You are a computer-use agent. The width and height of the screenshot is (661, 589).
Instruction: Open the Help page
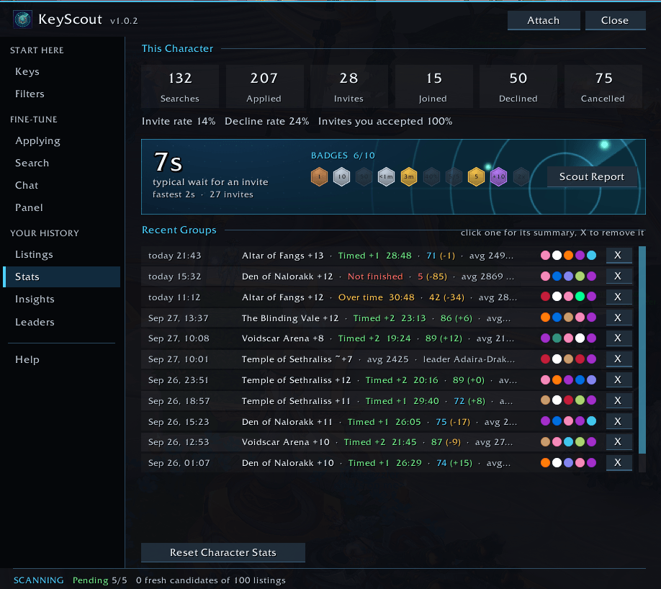[61, 359]
